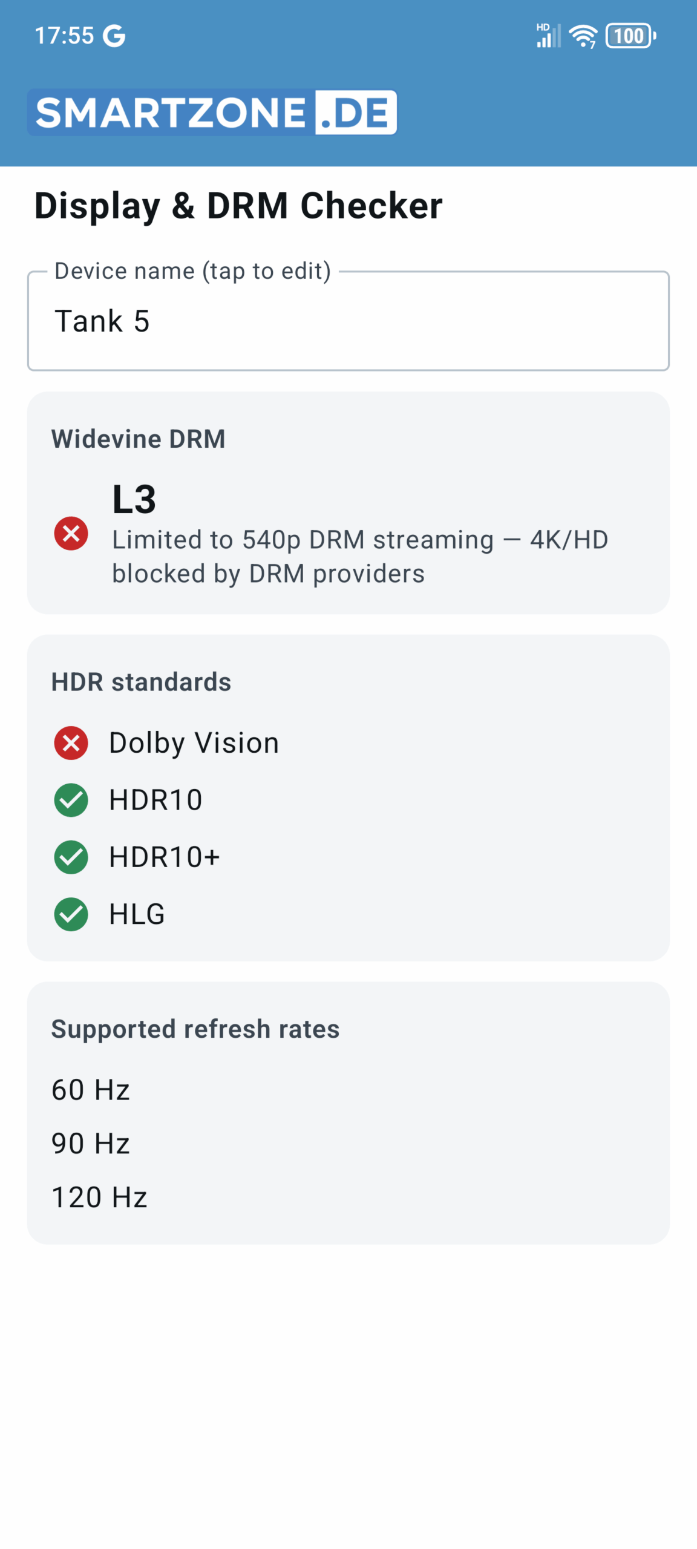This screenshot has height=1549, width=697.
Task: Select the 90 Hz refresh rate entry
Action: coord(91,1144)
